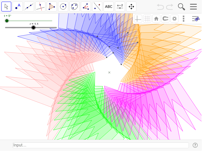Return to standard view with home button
Screen dimensions: 202x151
point(156,18)
